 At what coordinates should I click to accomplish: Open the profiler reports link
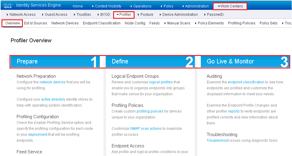(234, 111)
